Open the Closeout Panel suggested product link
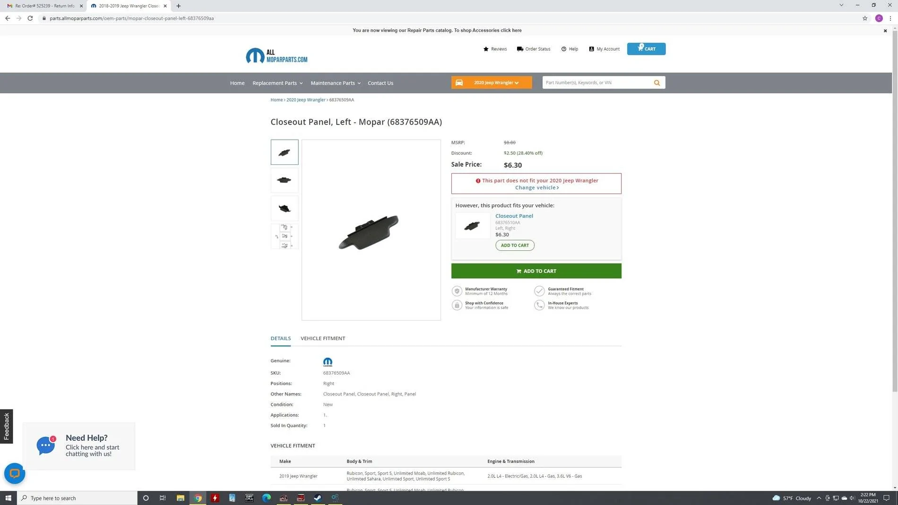The width and height of the screenshot is (898, 505). [514, 216]
